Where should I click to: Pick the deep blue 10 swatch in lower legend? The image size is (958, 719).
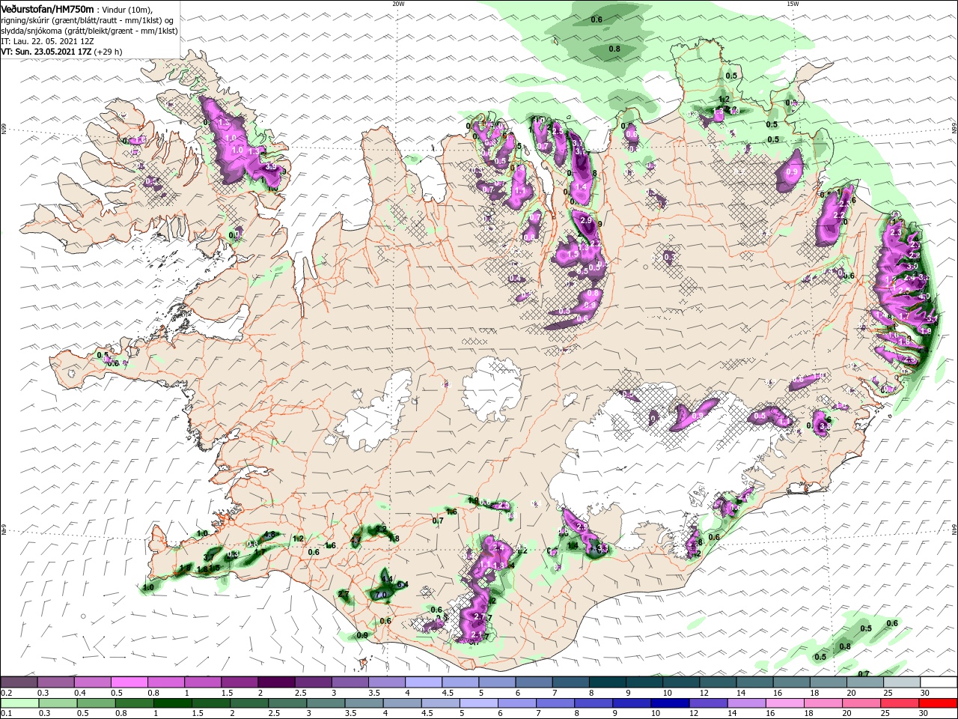[x=671, y=703]
